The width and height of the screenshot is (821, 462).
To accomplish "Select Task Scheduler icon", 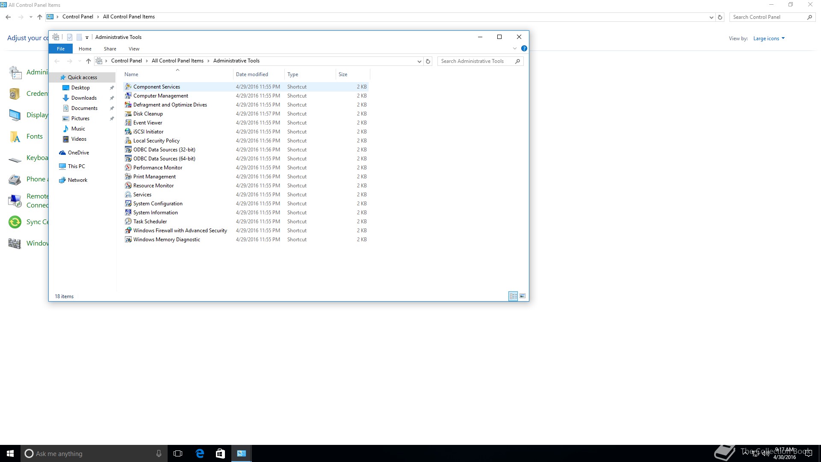I will tap(128, 221).
